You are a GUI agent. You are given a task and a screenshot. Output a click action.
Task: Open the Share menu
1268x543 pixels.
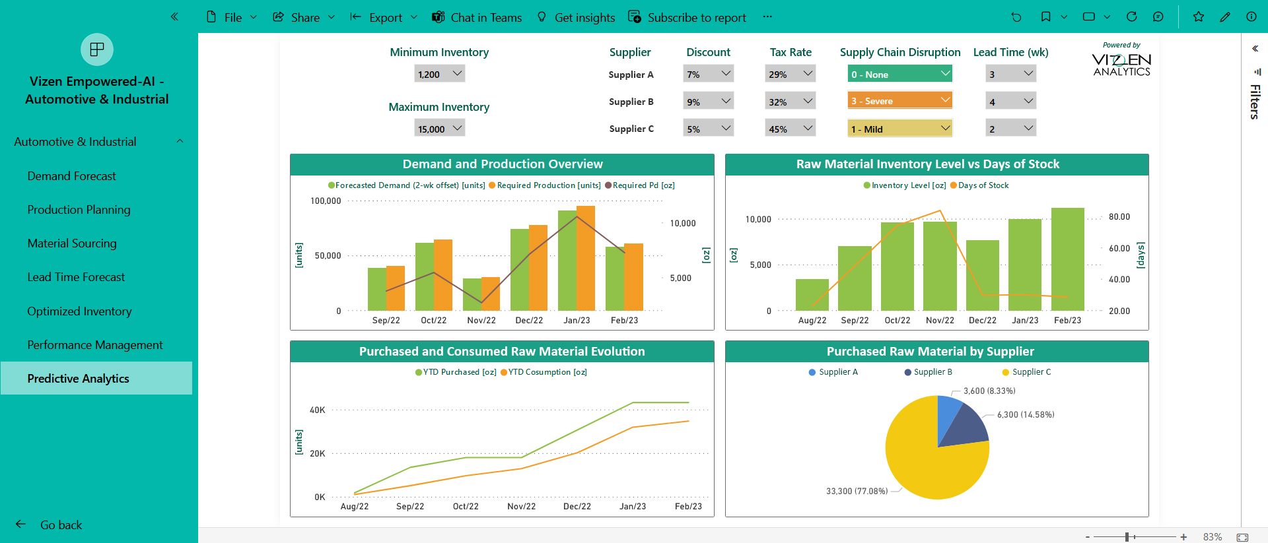click(304, 17)
